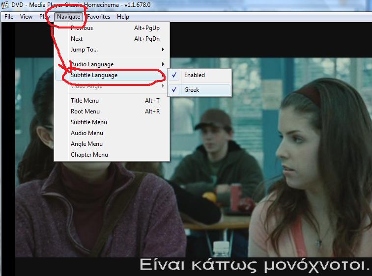Open the Title Menu entry
This screenshot has height=276, width=372.
(112, 101)
